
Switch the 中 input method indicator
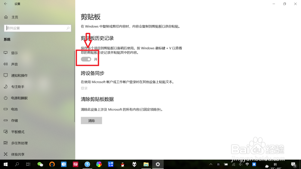tap(247, 164)
